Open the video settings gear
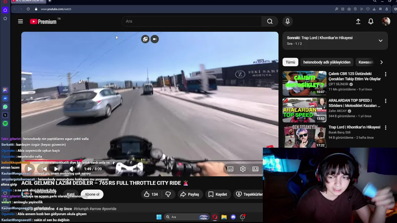 coord(243,169)
